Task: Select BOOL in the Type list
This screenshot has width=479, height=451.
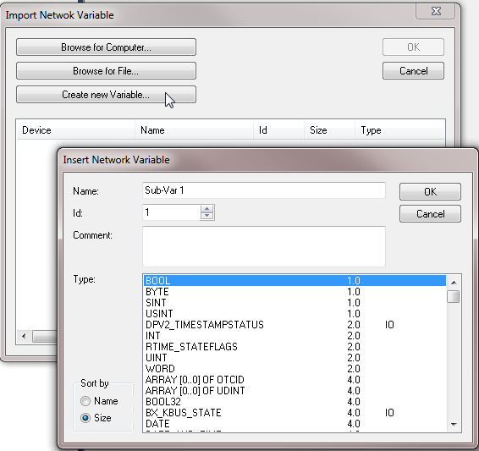Action: tap(295, 281)
